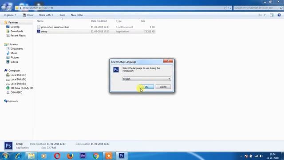284x160 pixels.
Task: Open Windows Explorer taskbar icon
Action: click(32, 156)
